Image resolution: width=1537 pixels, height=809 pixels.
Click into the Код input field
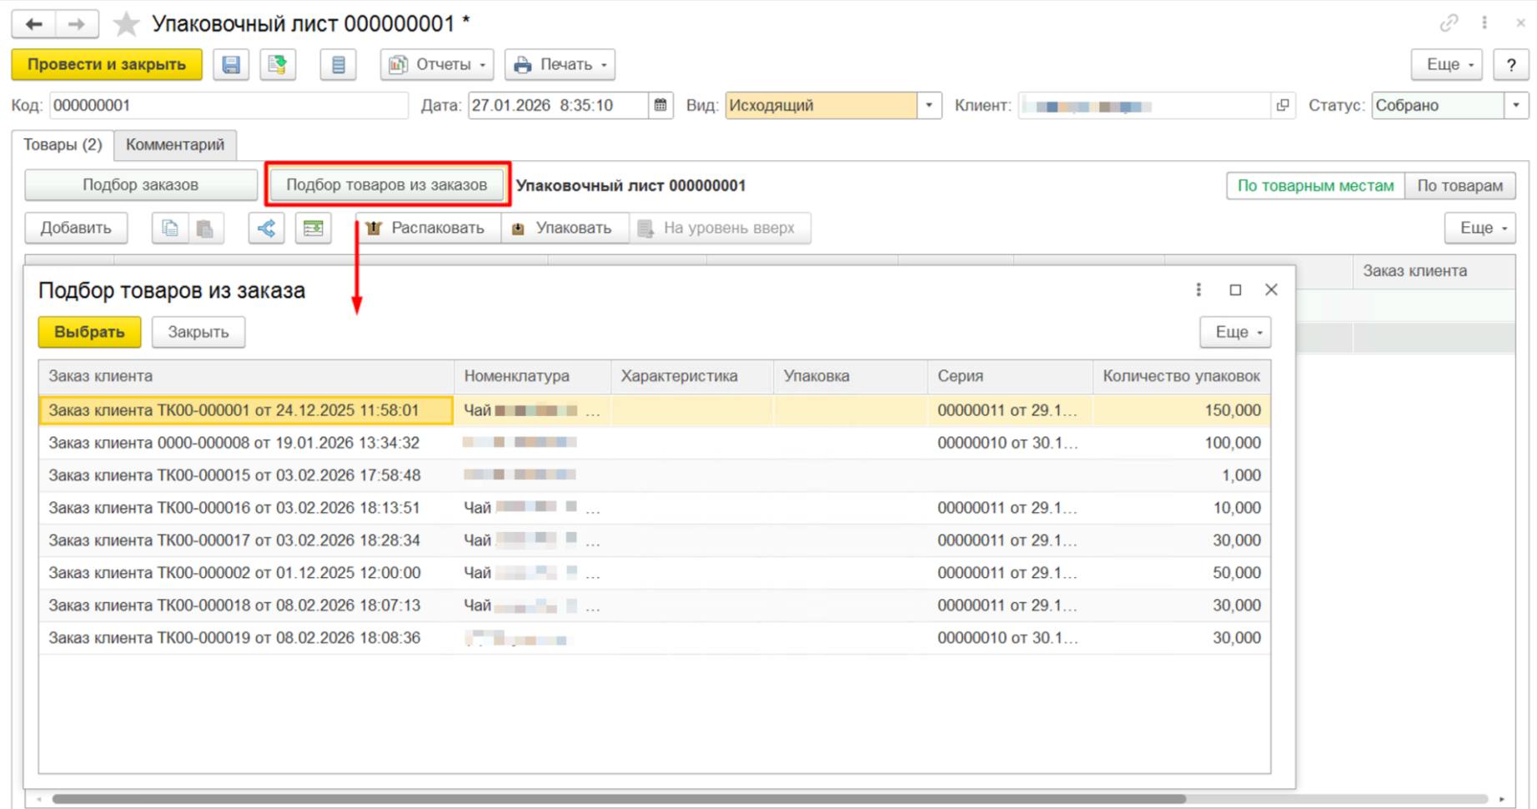point(229,105)
